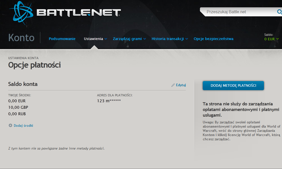Image resolution: width=282 pixels, height=169 pixels.
Task: Click the pencil icon beside Edytuj
Action: click(173, 85)
